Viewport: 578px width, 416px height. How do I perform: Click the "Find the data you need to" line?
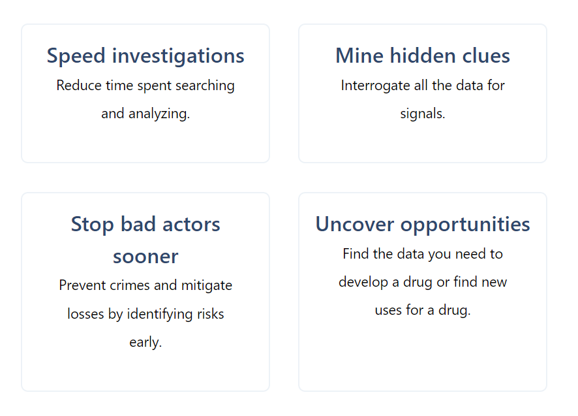[x=423, y=254]
